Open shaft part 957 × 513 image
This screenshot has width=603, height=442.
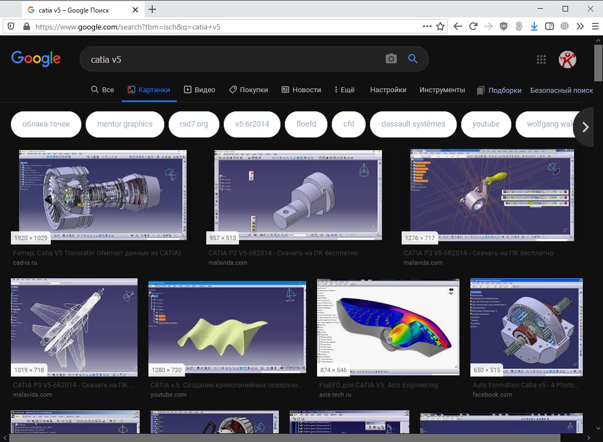click(x=298, y=195)
